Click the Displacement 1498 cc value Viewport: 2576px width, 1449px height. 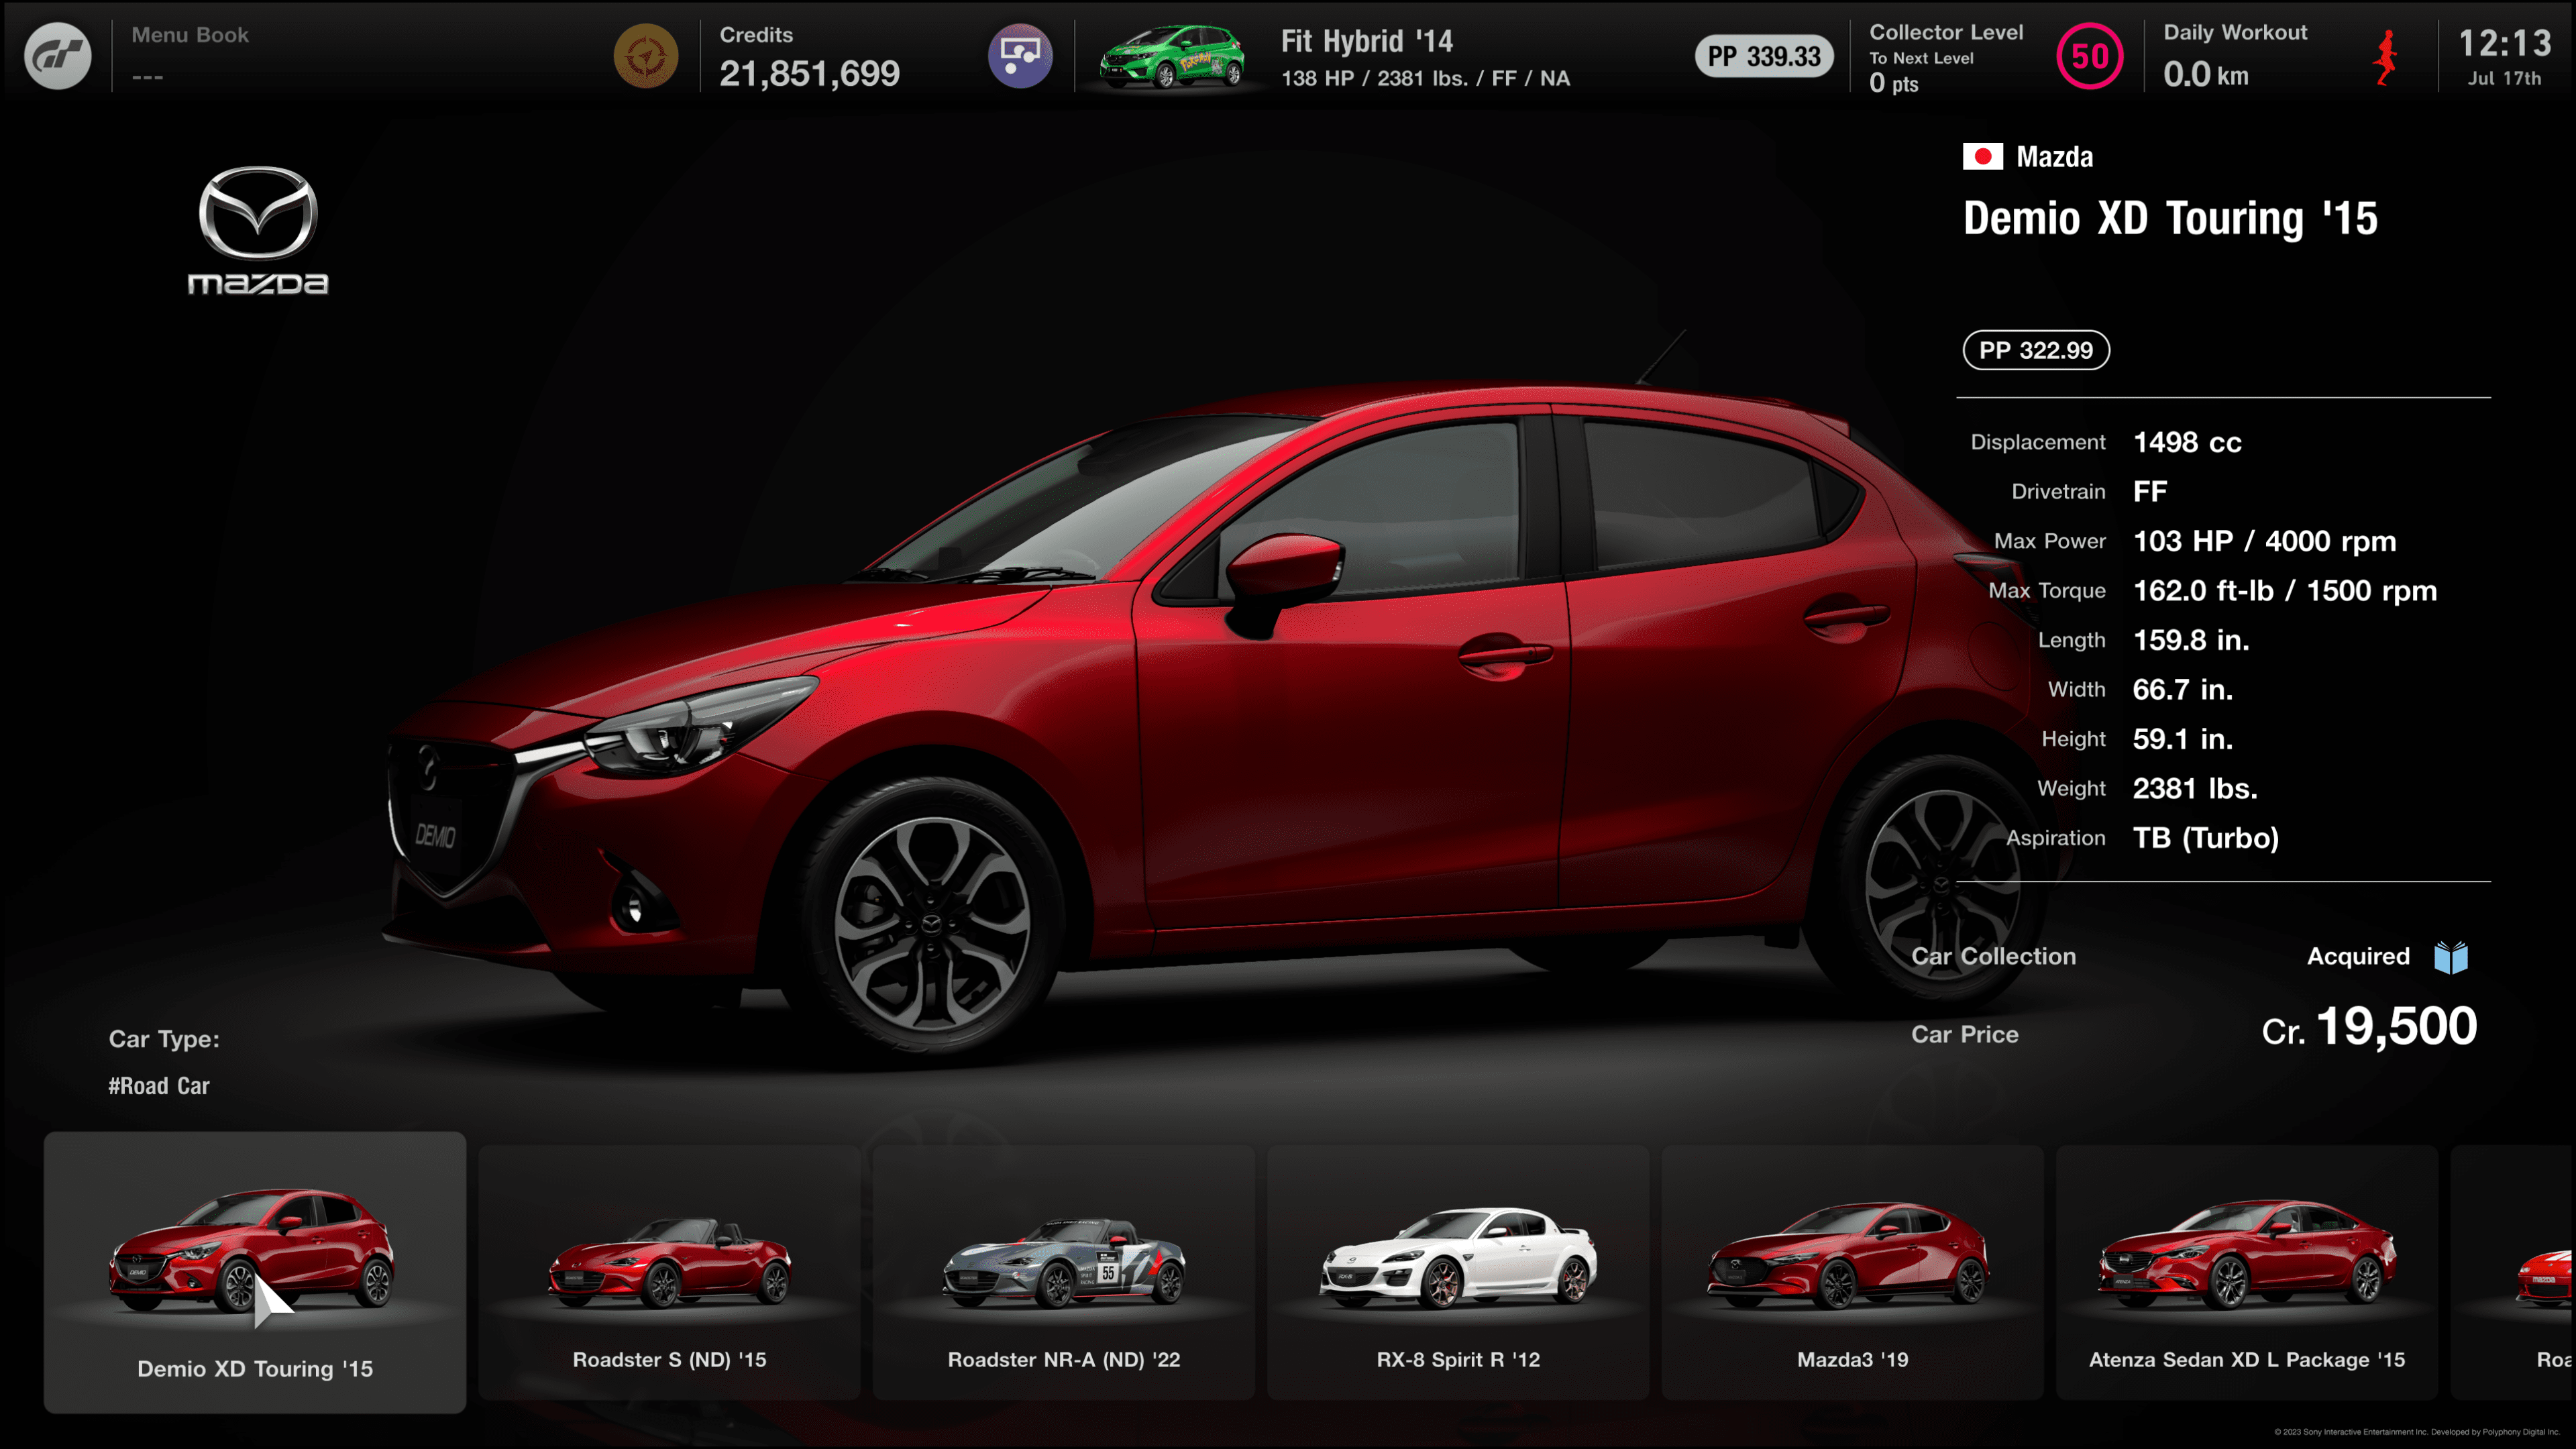click(x=2187, y=442)
